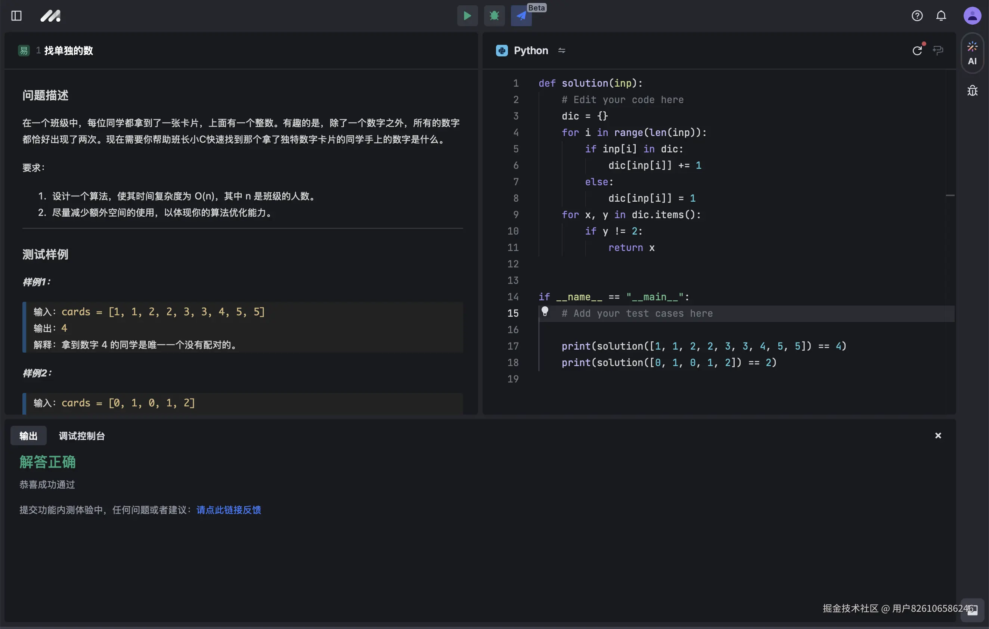Screen dimensions: 989x629
Task: Switch to the 输出 tab
Action: tap(28, 436)
